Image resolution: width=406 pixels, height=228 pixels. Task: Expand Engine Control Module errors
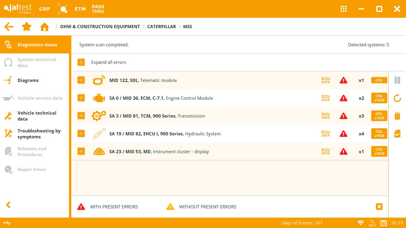(81, 98)
